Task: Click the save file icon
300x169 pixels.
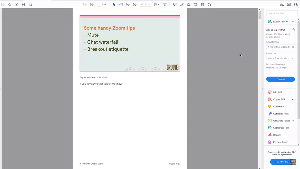Action: 3,4
